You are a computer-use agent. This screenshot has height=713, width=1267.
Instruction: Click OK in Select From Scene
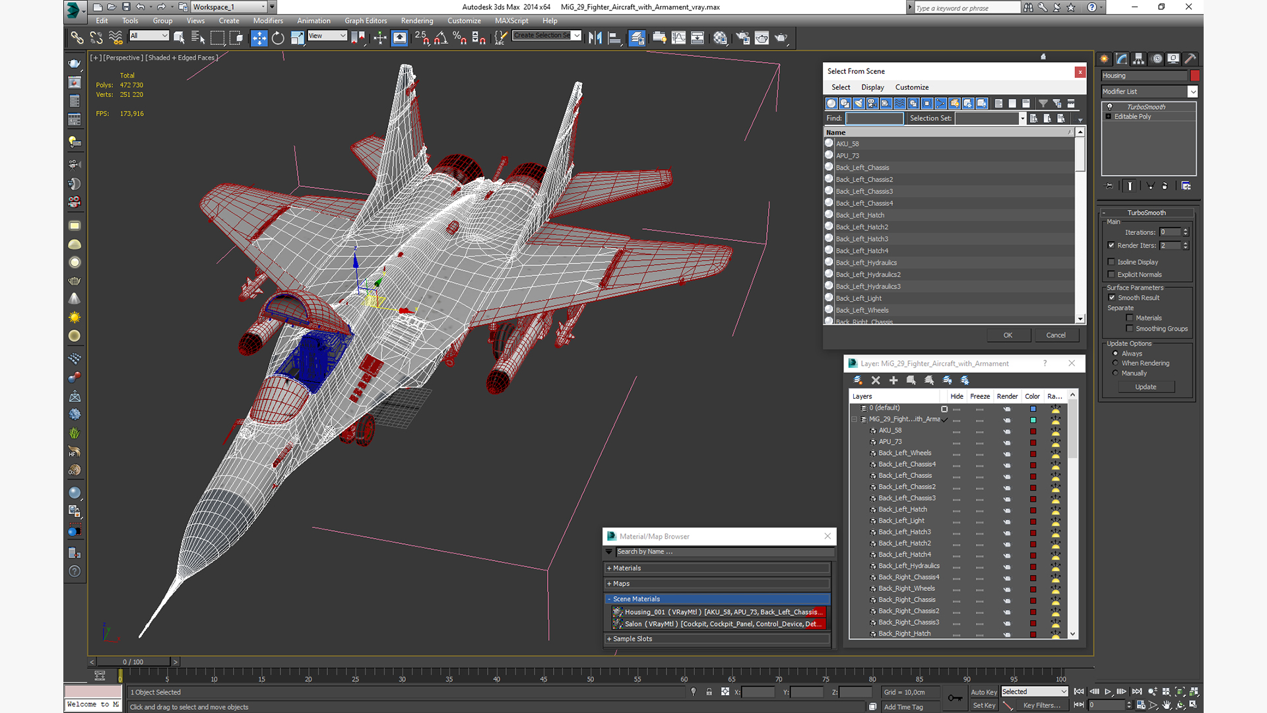[1008, 335]
